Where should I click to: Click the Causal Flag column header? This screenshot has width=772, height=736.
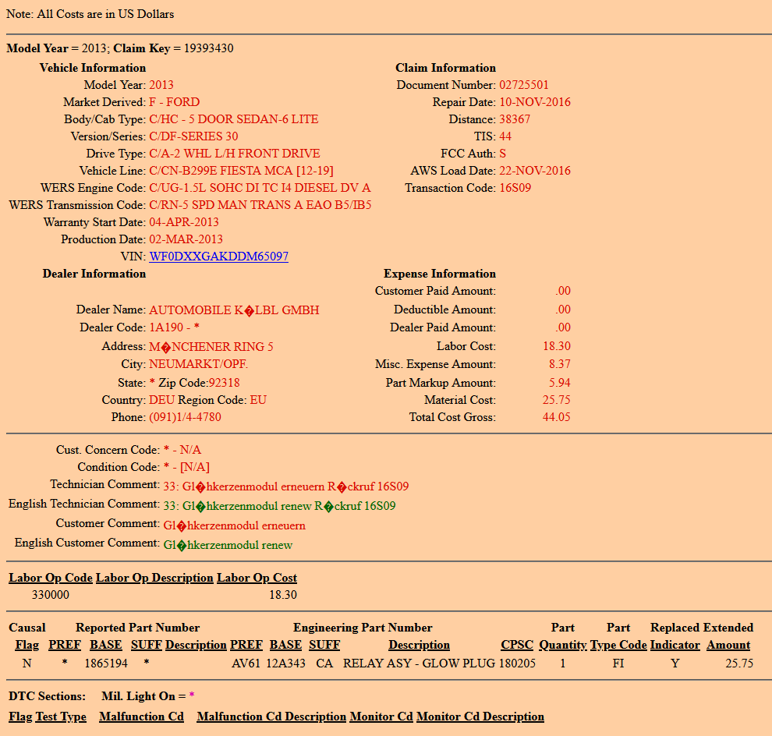coord(27,645)
